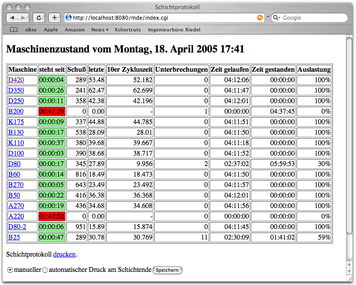Click the Maschine column header
Viewport: 356px width, 285px height.
coord(22,70)
